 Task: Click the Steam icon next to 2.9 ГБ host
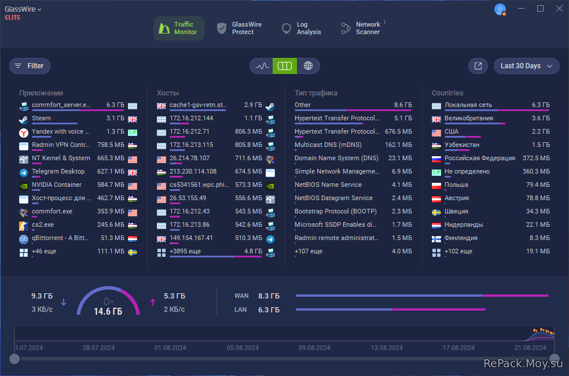[270, 106]
